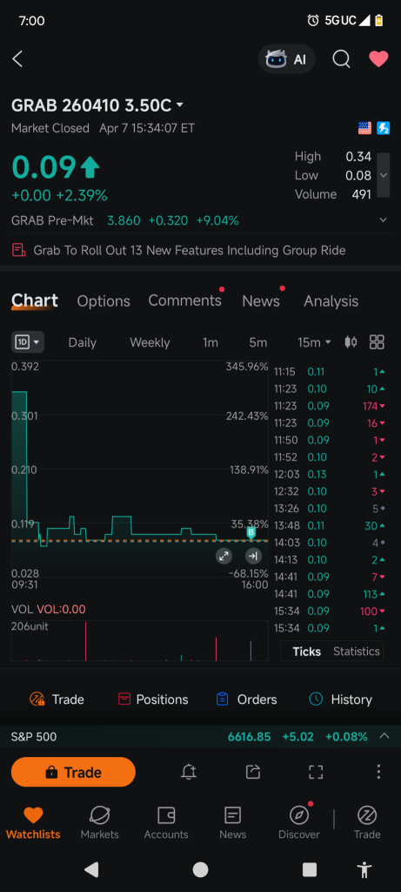Viewport: 401px width, 892px height.
Task: Expand chart to fullscreen arrows icon
Action: (x=224, y=556)
